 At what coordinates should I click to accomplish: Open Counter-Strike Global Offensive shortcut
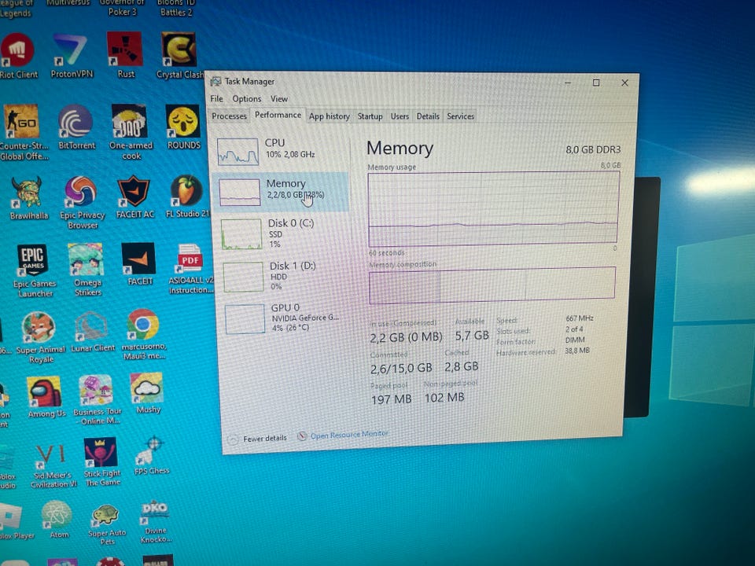click(x=22, y=132)
